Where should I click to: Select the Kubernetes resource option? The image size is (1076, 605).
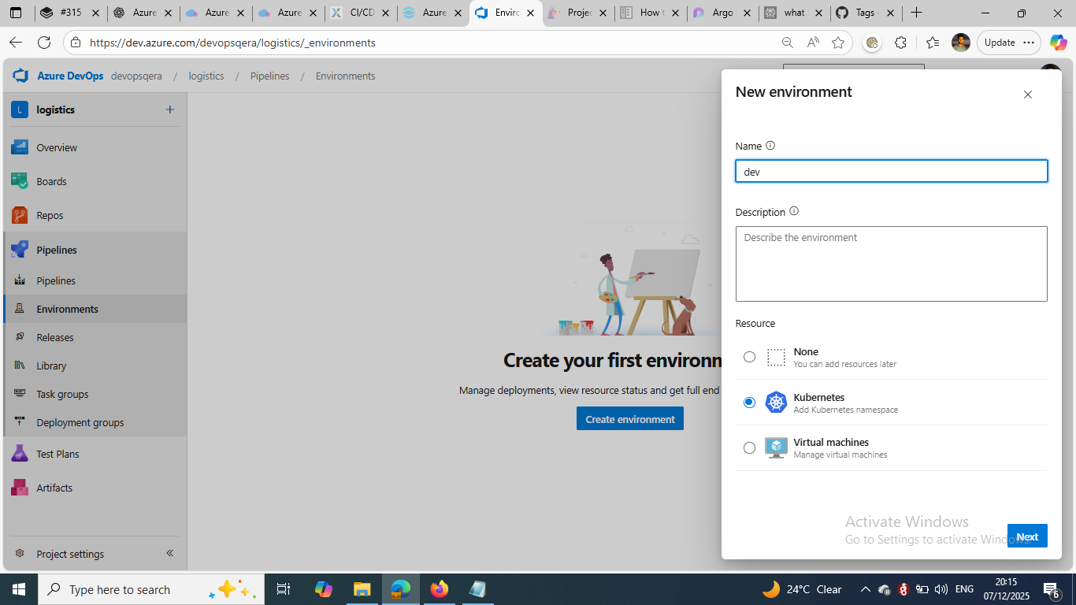[749, 403]
